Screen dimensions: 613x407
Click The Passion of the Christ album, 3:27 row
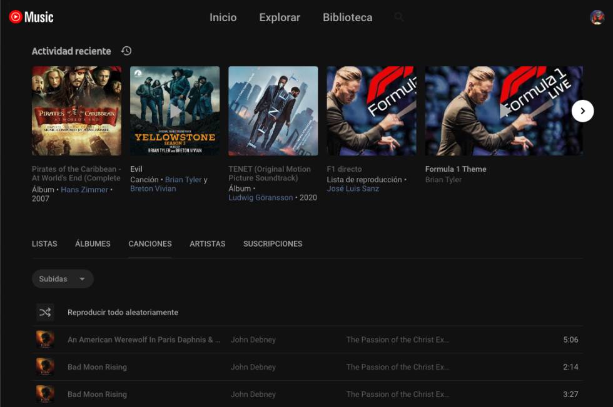[398, 394]
